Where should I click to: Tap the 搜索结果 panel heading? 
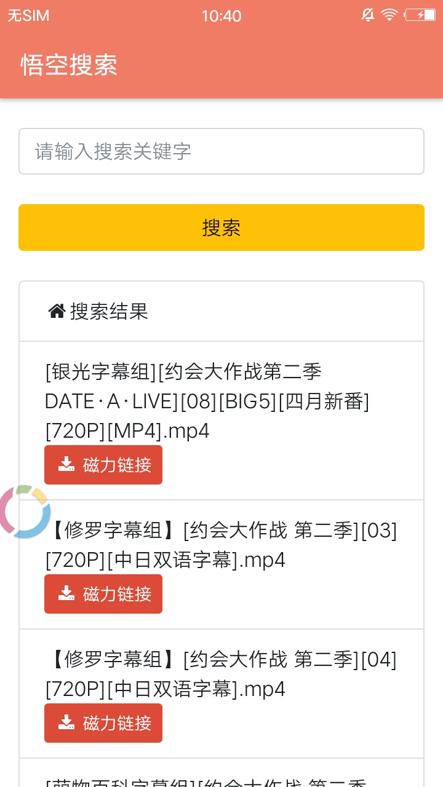pos(110,312)
